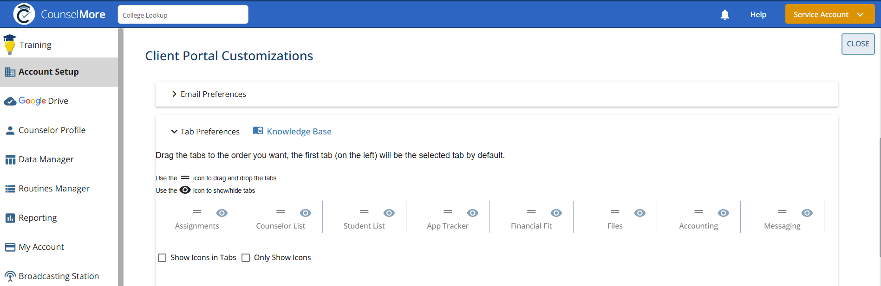The image size is (881, 286).
Task: Click the Google Drive cloud icon
Action: [x=10, y=102]
